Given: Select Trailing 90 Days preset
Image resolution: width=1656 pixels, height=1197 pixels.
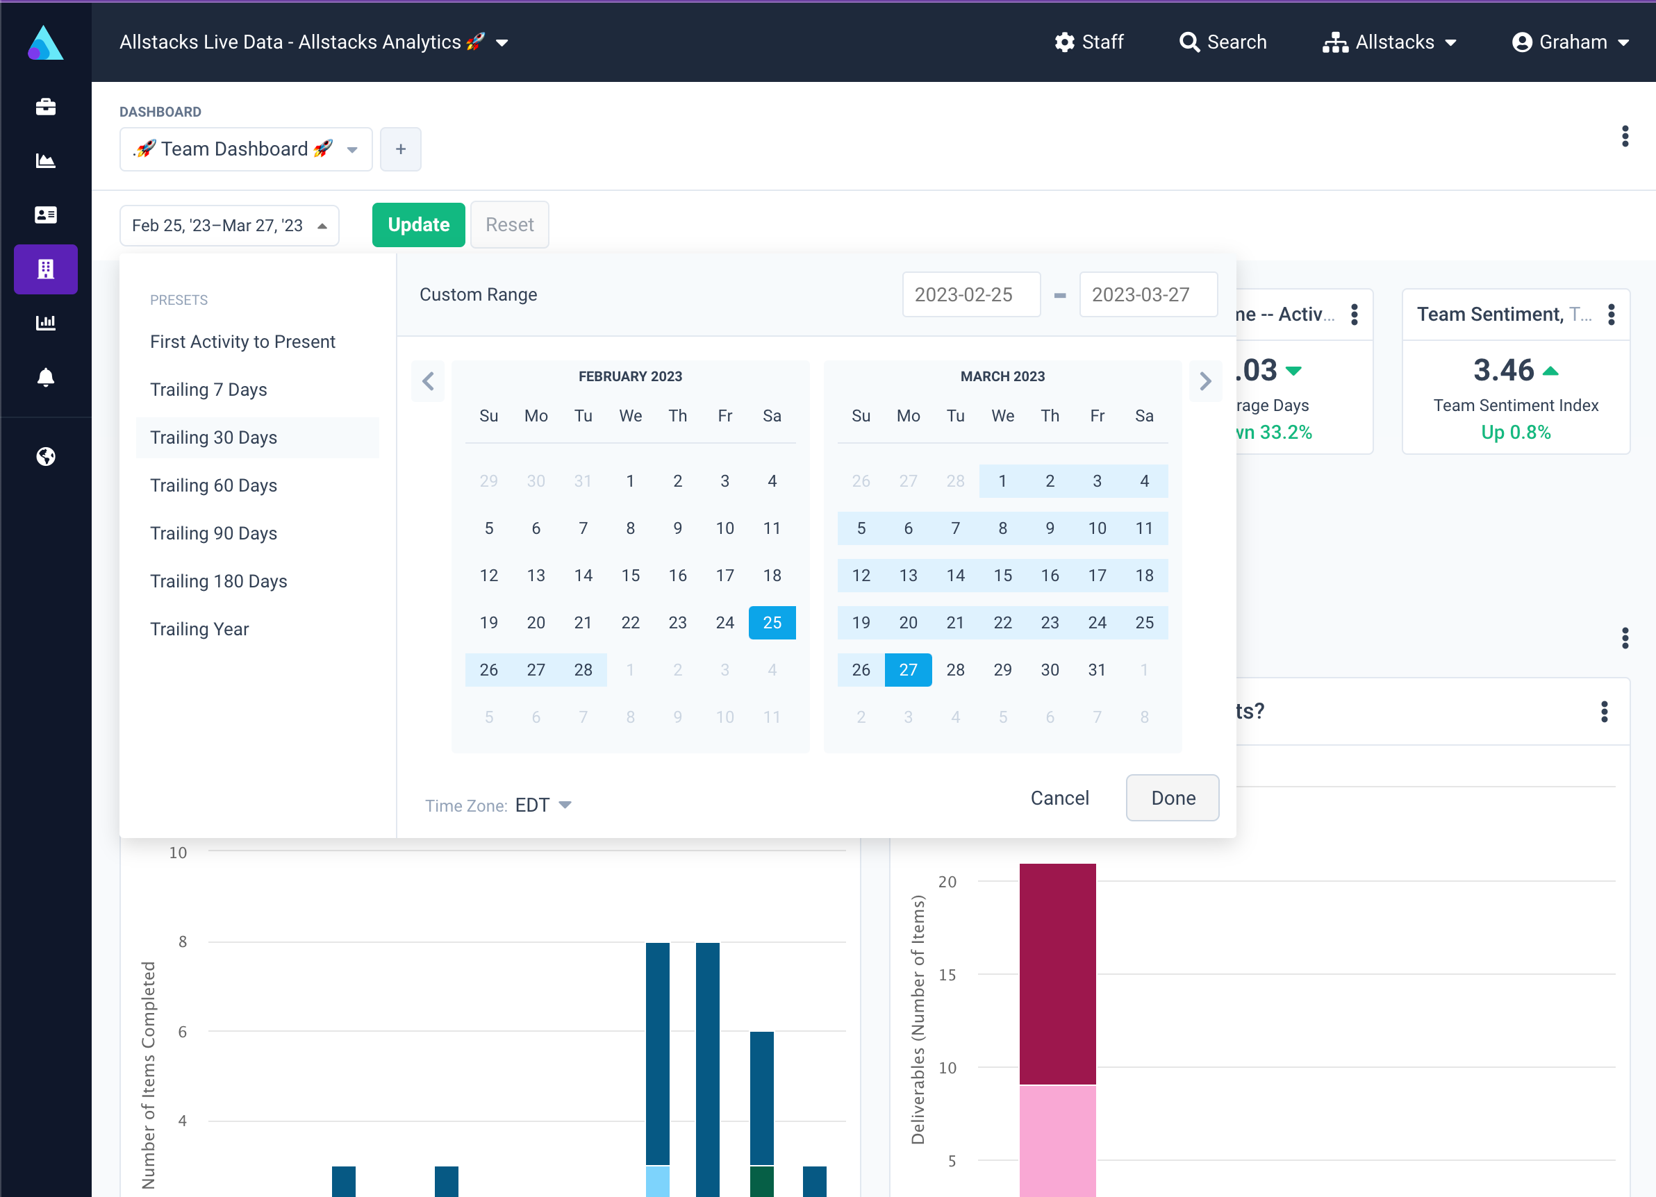Looking at the screenshot, I should 258,533.
